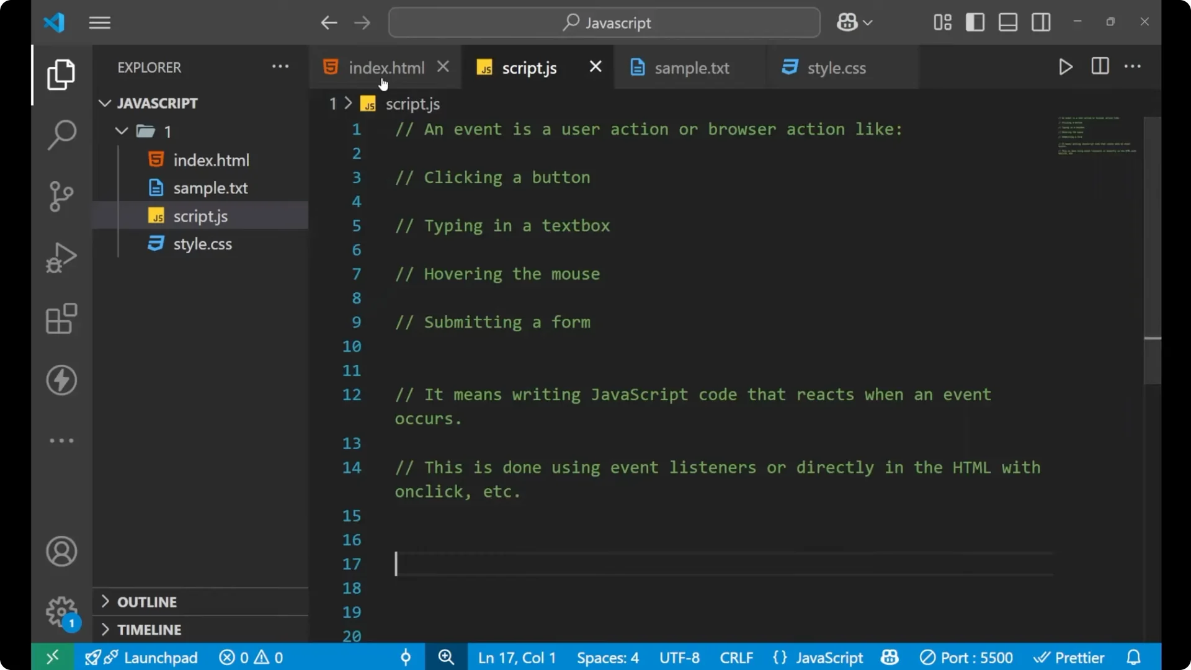Open the Source Control panel
Image resolution: width=1191 pixels, height=670 pixels.
tap(61, 196)
